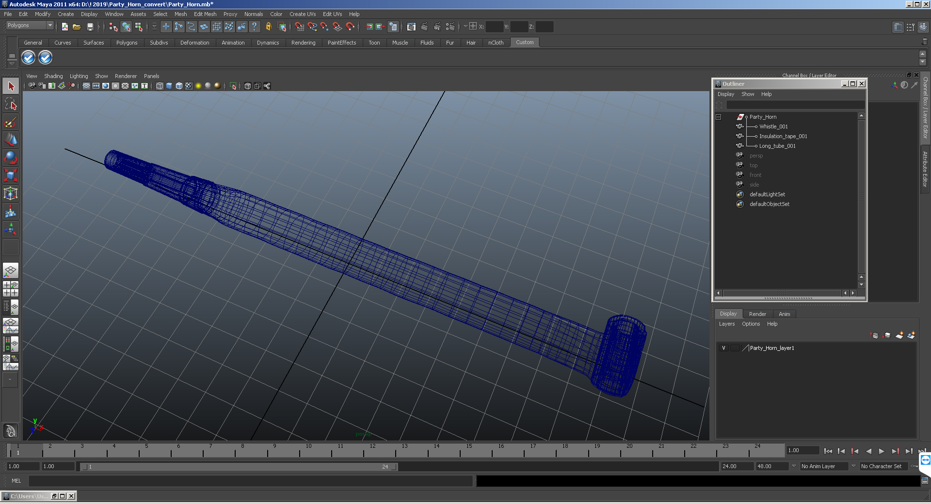Pick the Scale tool cube icon
The height and width of the screenshot is (504, 931).
(x=11, y=175)
